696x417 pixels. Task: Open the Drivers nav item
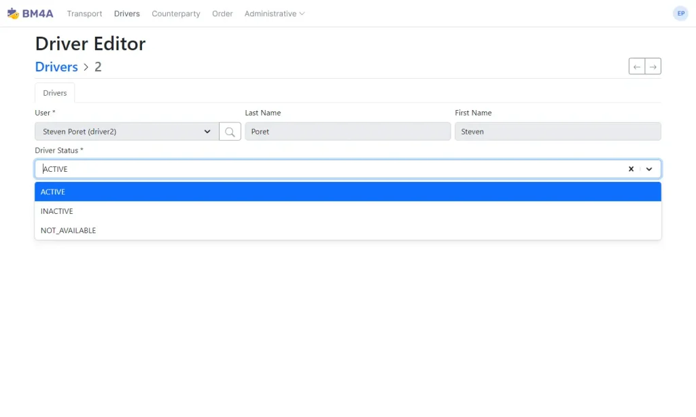(x=127, y=14)
